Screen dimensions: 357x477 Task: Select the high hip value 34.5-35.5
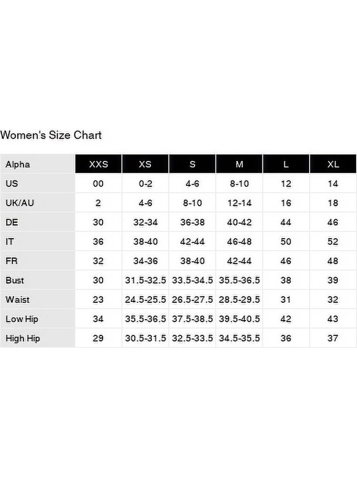click(x=239, y=338)
